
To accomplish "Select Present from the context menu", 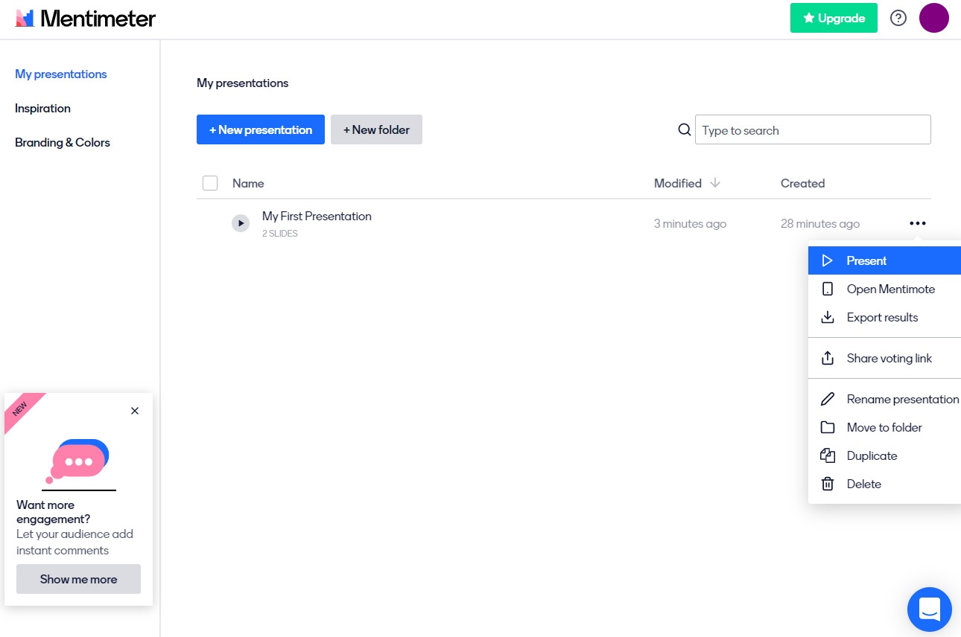I will (884, 260).
